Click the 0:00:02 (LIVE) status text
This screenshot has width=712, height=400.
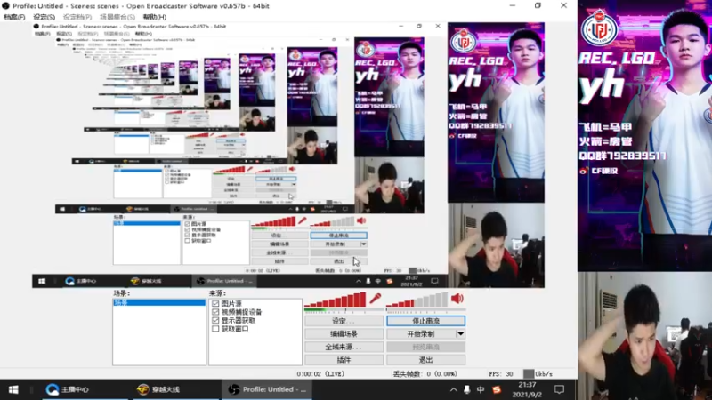pos(320,373)
